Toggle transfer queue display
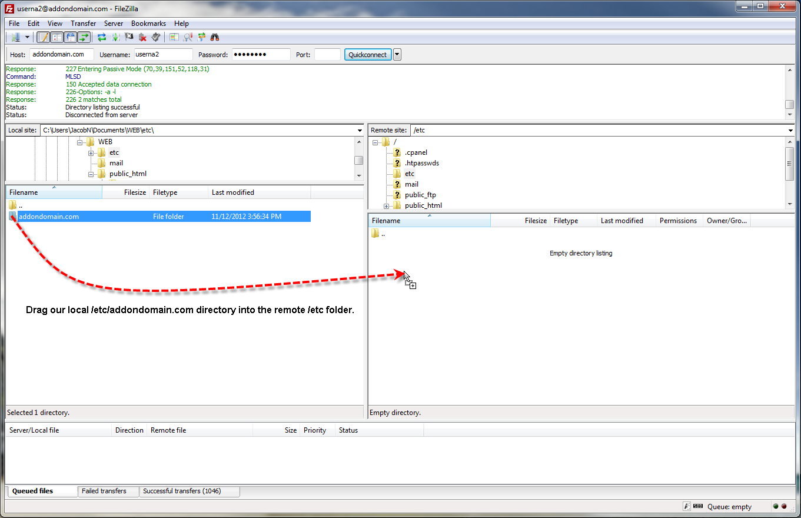The height and width of the screenshot is (518, 801). (84, 37)
